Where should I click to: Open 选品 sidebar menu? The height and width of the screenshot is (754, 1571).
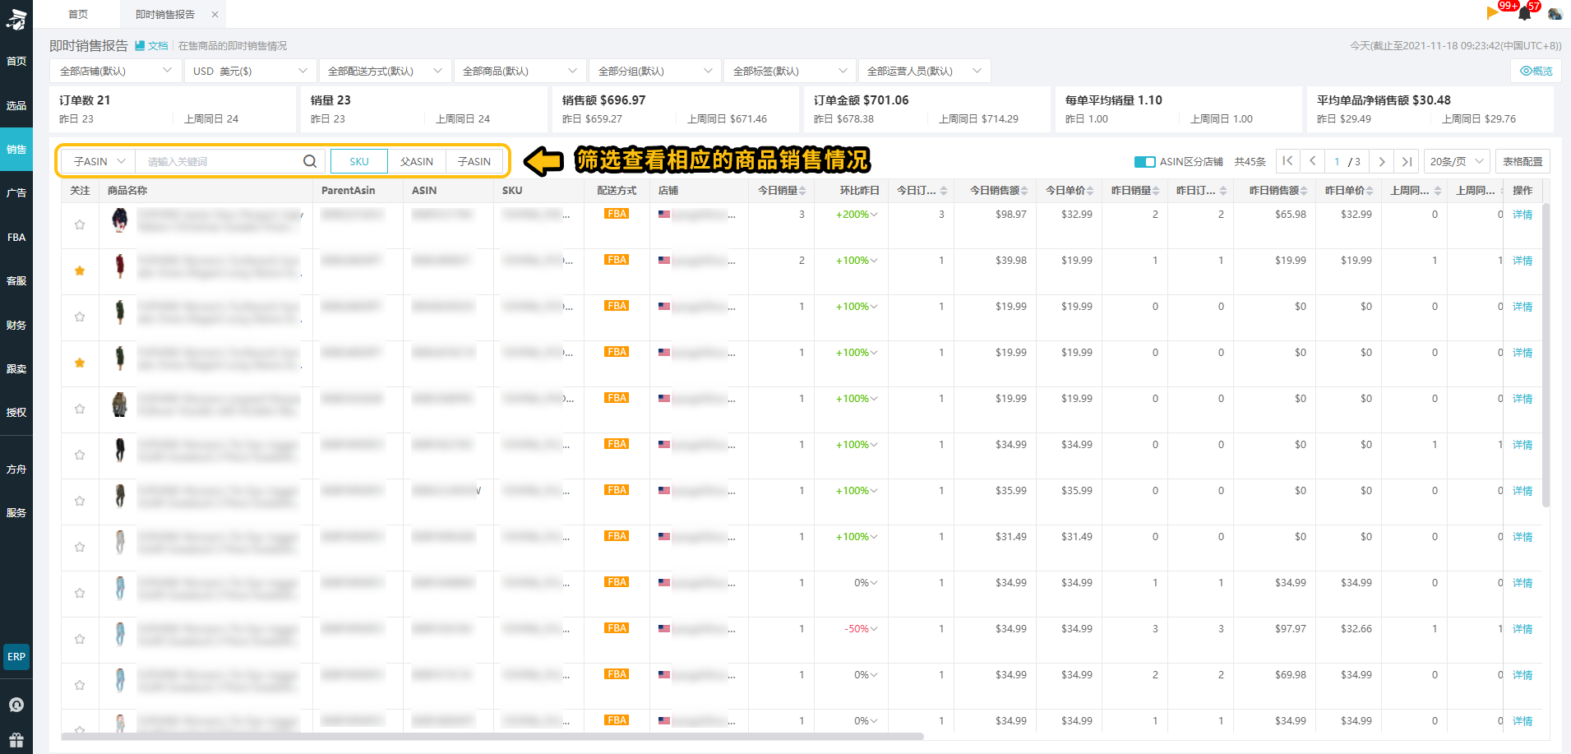click(16, 106)
